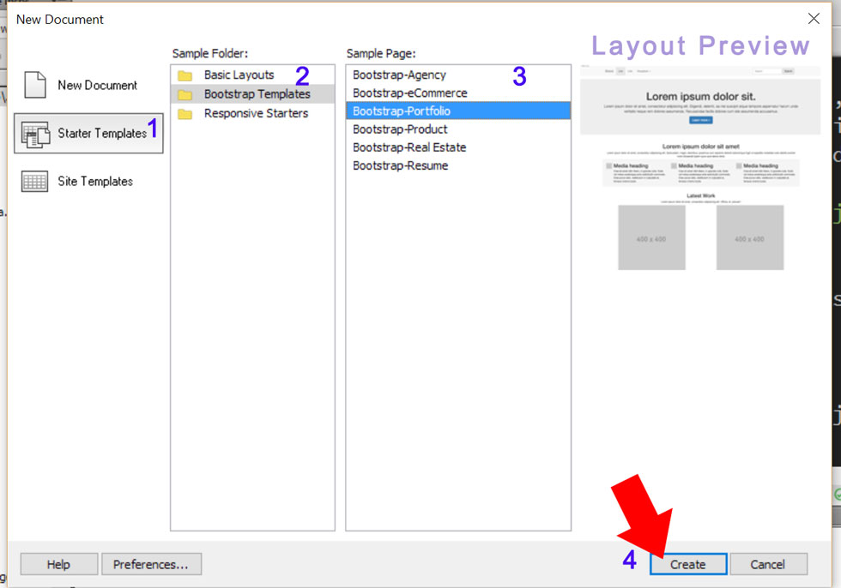The image size is (841, 588).
Task: Select the Site Templates grid icon
Action: [x=35, y=182]
